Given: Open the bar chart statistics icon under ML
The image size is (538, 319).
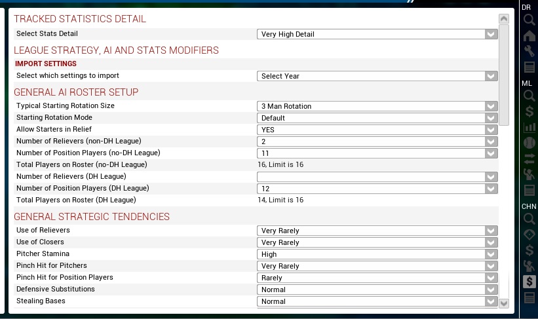Looking at the screenshot, I should click(529, 127).
